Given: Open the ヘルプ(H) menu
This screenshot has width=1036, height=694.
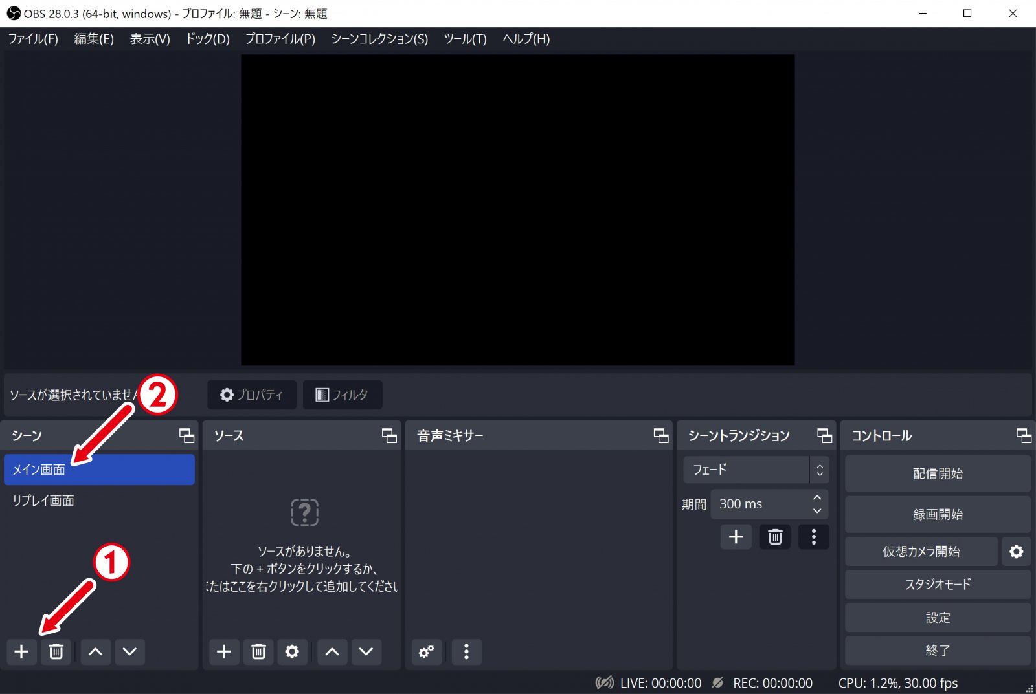Looking at the screenshot, I should [526, 39].
